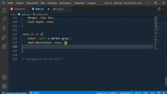
Task: Click the VS Code logo icon
Action: [x=3, y=3]
